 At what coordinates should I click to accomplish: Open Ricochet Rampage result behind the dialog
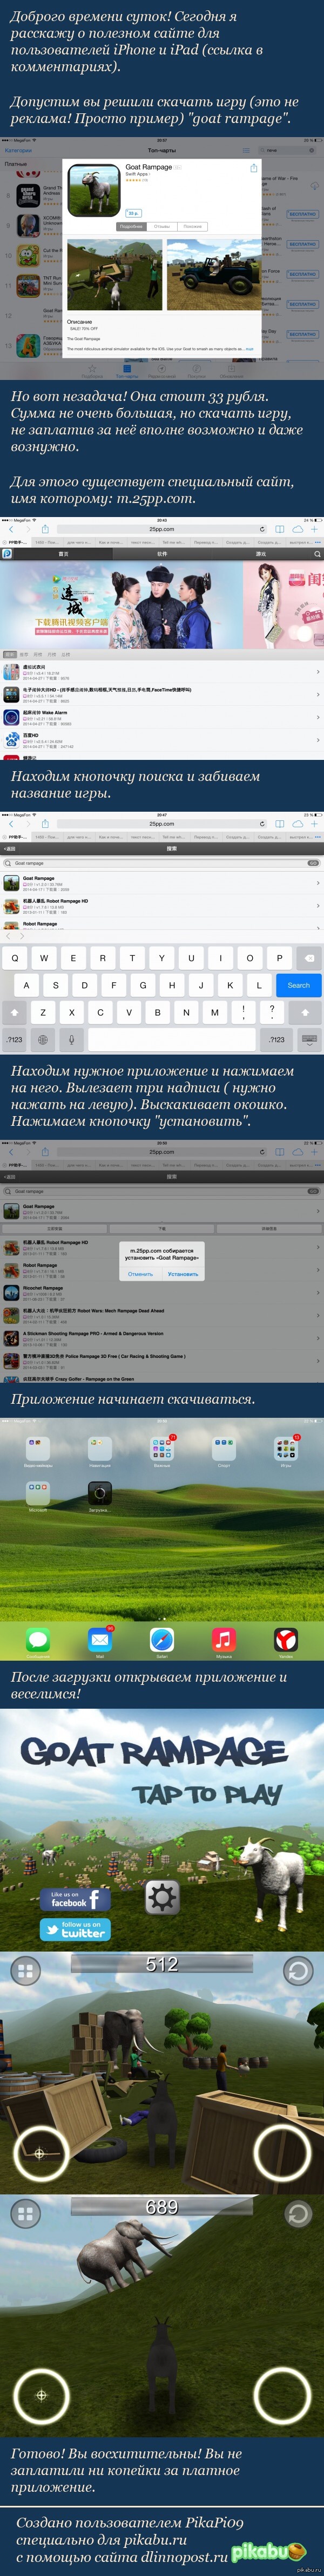coord(162,1292)
